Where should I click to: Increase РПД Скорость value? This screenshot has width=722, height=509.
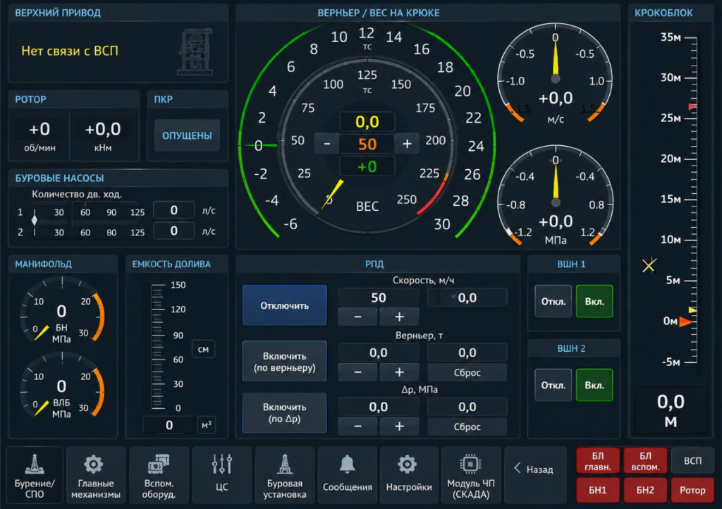[399, 317]
